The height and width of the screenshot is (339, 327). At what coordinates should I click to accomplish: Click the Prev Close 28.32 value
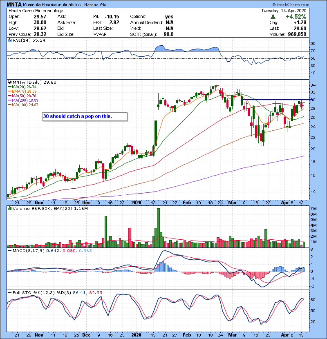40,34
